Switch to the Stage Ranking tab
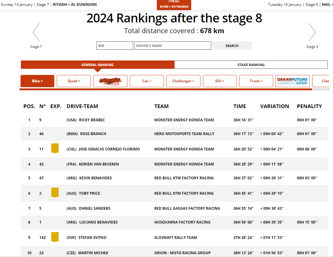Screen dimensions: 333x257 (251, 65)
